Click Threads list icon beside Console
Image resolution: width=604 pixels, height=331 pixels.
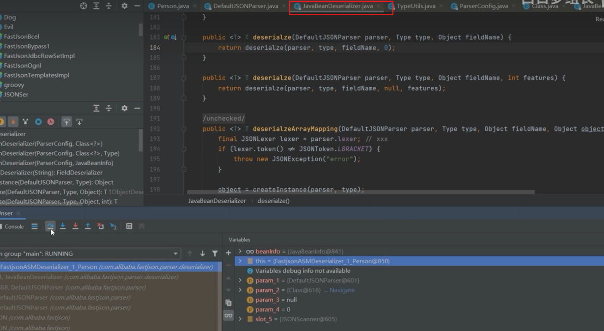point(35,226)
